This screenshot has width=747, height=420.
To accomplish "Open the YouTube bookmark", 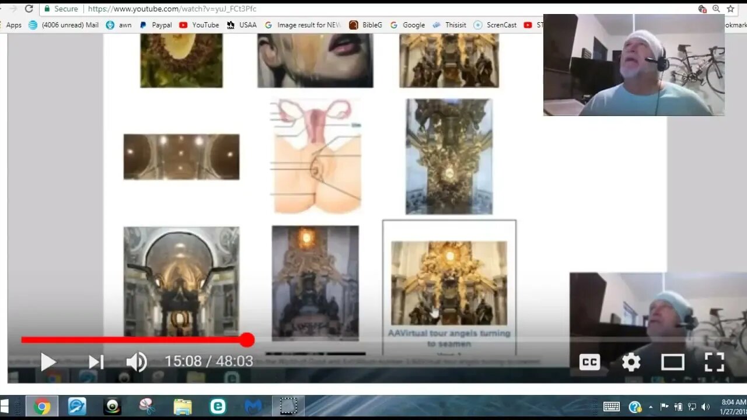I will pyautogui.click(x=199, y=25).
